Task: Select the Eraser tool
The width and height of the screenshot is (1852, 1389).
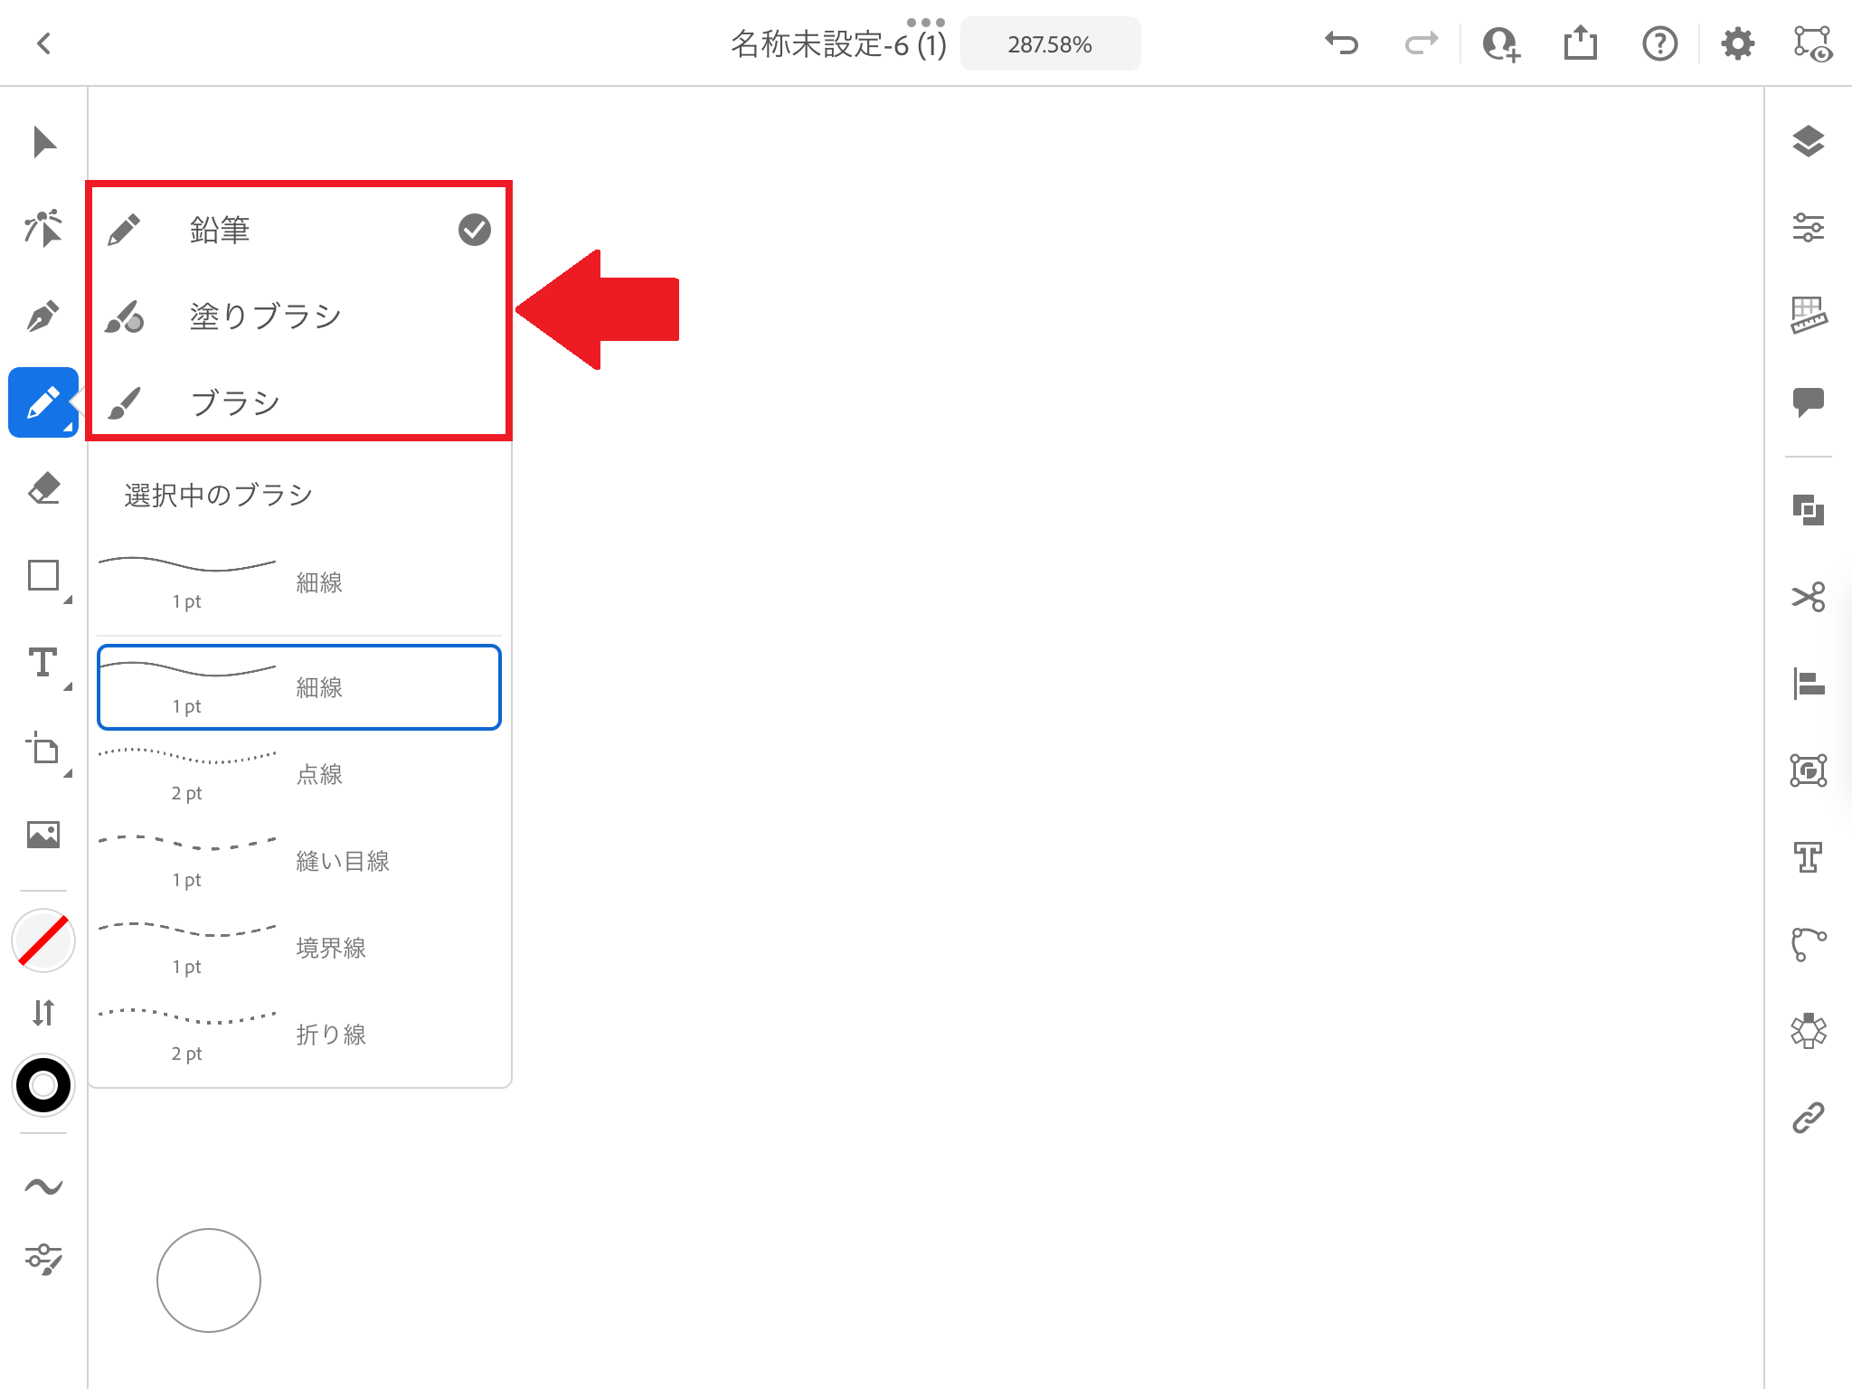Action: point(43,488)
